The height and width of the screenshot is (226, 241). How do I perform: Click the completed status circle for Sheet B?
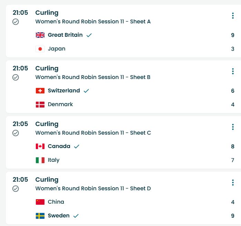click(x=16, y=77)
